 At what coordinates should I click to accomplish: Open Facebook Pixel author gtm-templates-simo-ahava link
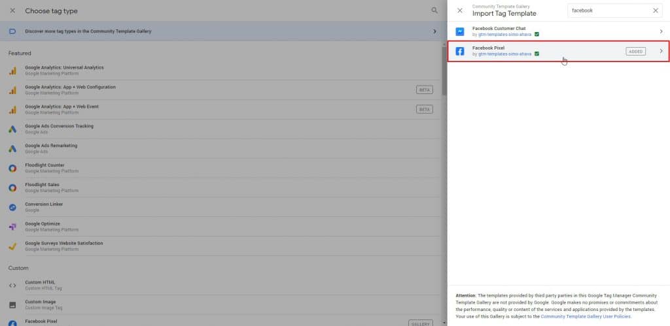pos(504,54)
